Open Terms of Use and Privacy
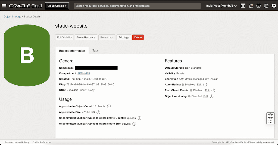278x145 pixels. tap(17, 142)
